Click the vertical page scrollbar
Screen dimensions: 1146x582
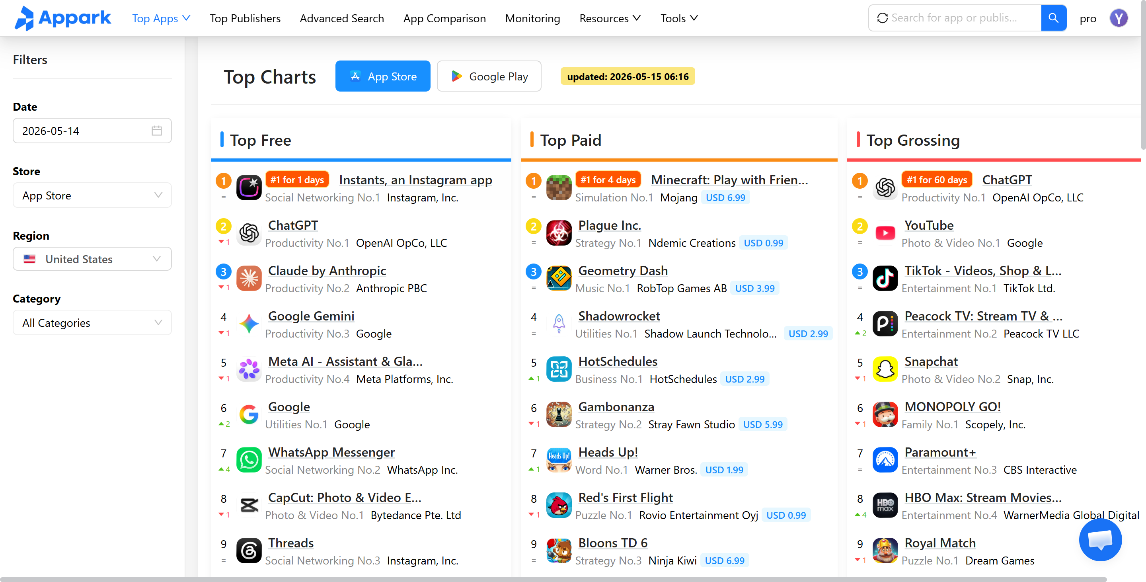tap(1143, 75)
